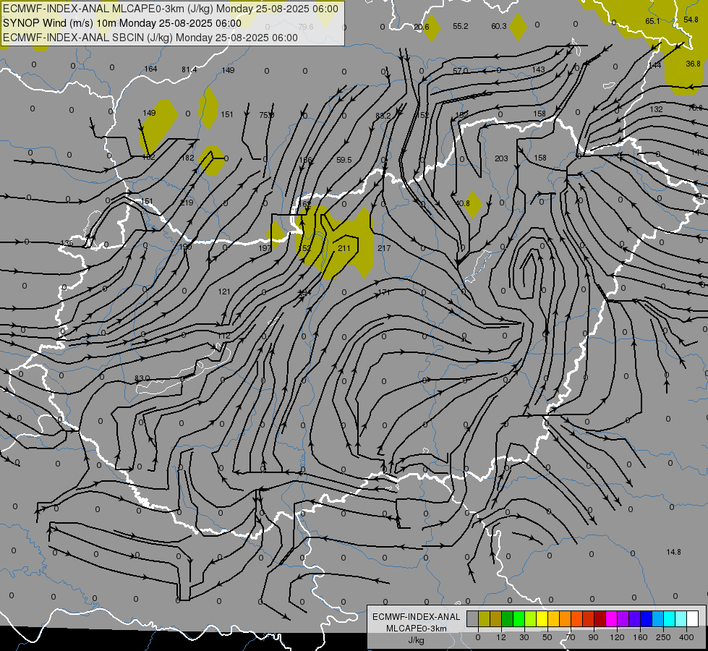This screenshot has width=708, height=651.
Task: Click the legend tick label 160
Action: tap(640, 637)
